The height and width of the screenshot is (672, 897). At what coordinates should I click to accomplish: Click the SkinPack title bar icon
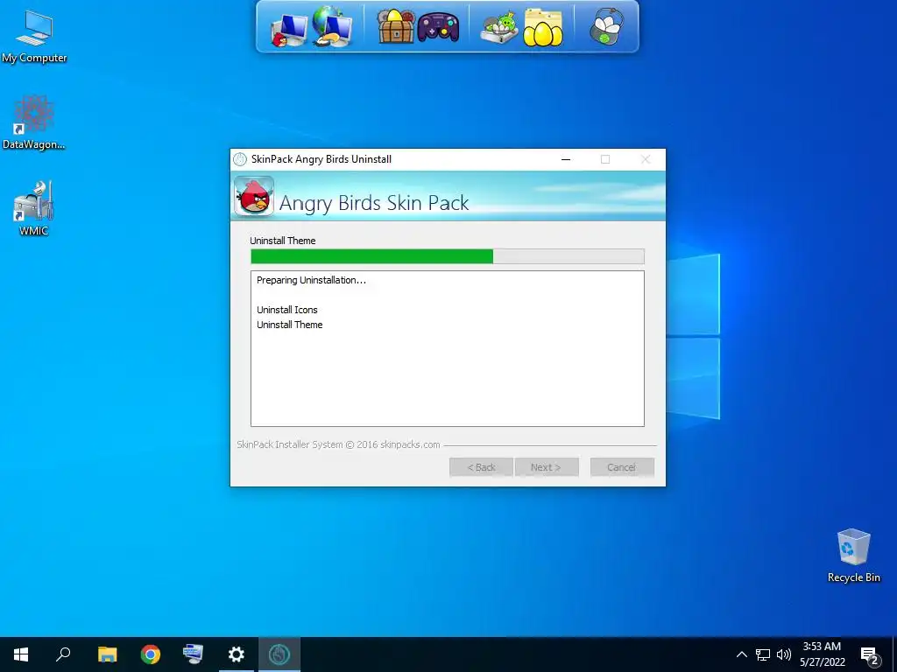click(240, 159)
